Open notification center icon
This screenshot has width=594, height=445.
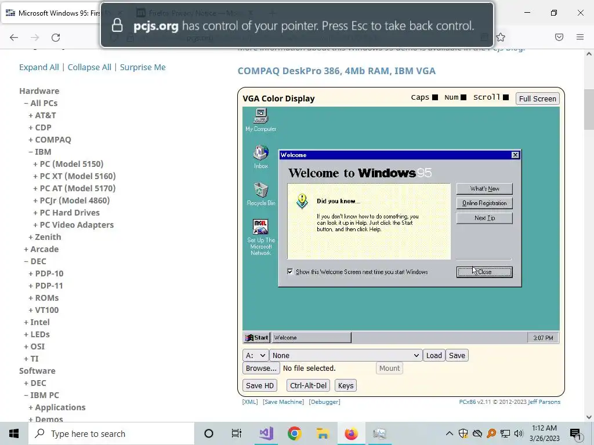[575, 433]
